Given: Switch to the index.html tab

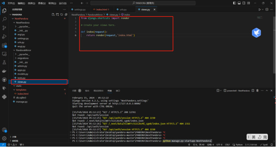Looking at the screenshot, I should coord(103,10).
